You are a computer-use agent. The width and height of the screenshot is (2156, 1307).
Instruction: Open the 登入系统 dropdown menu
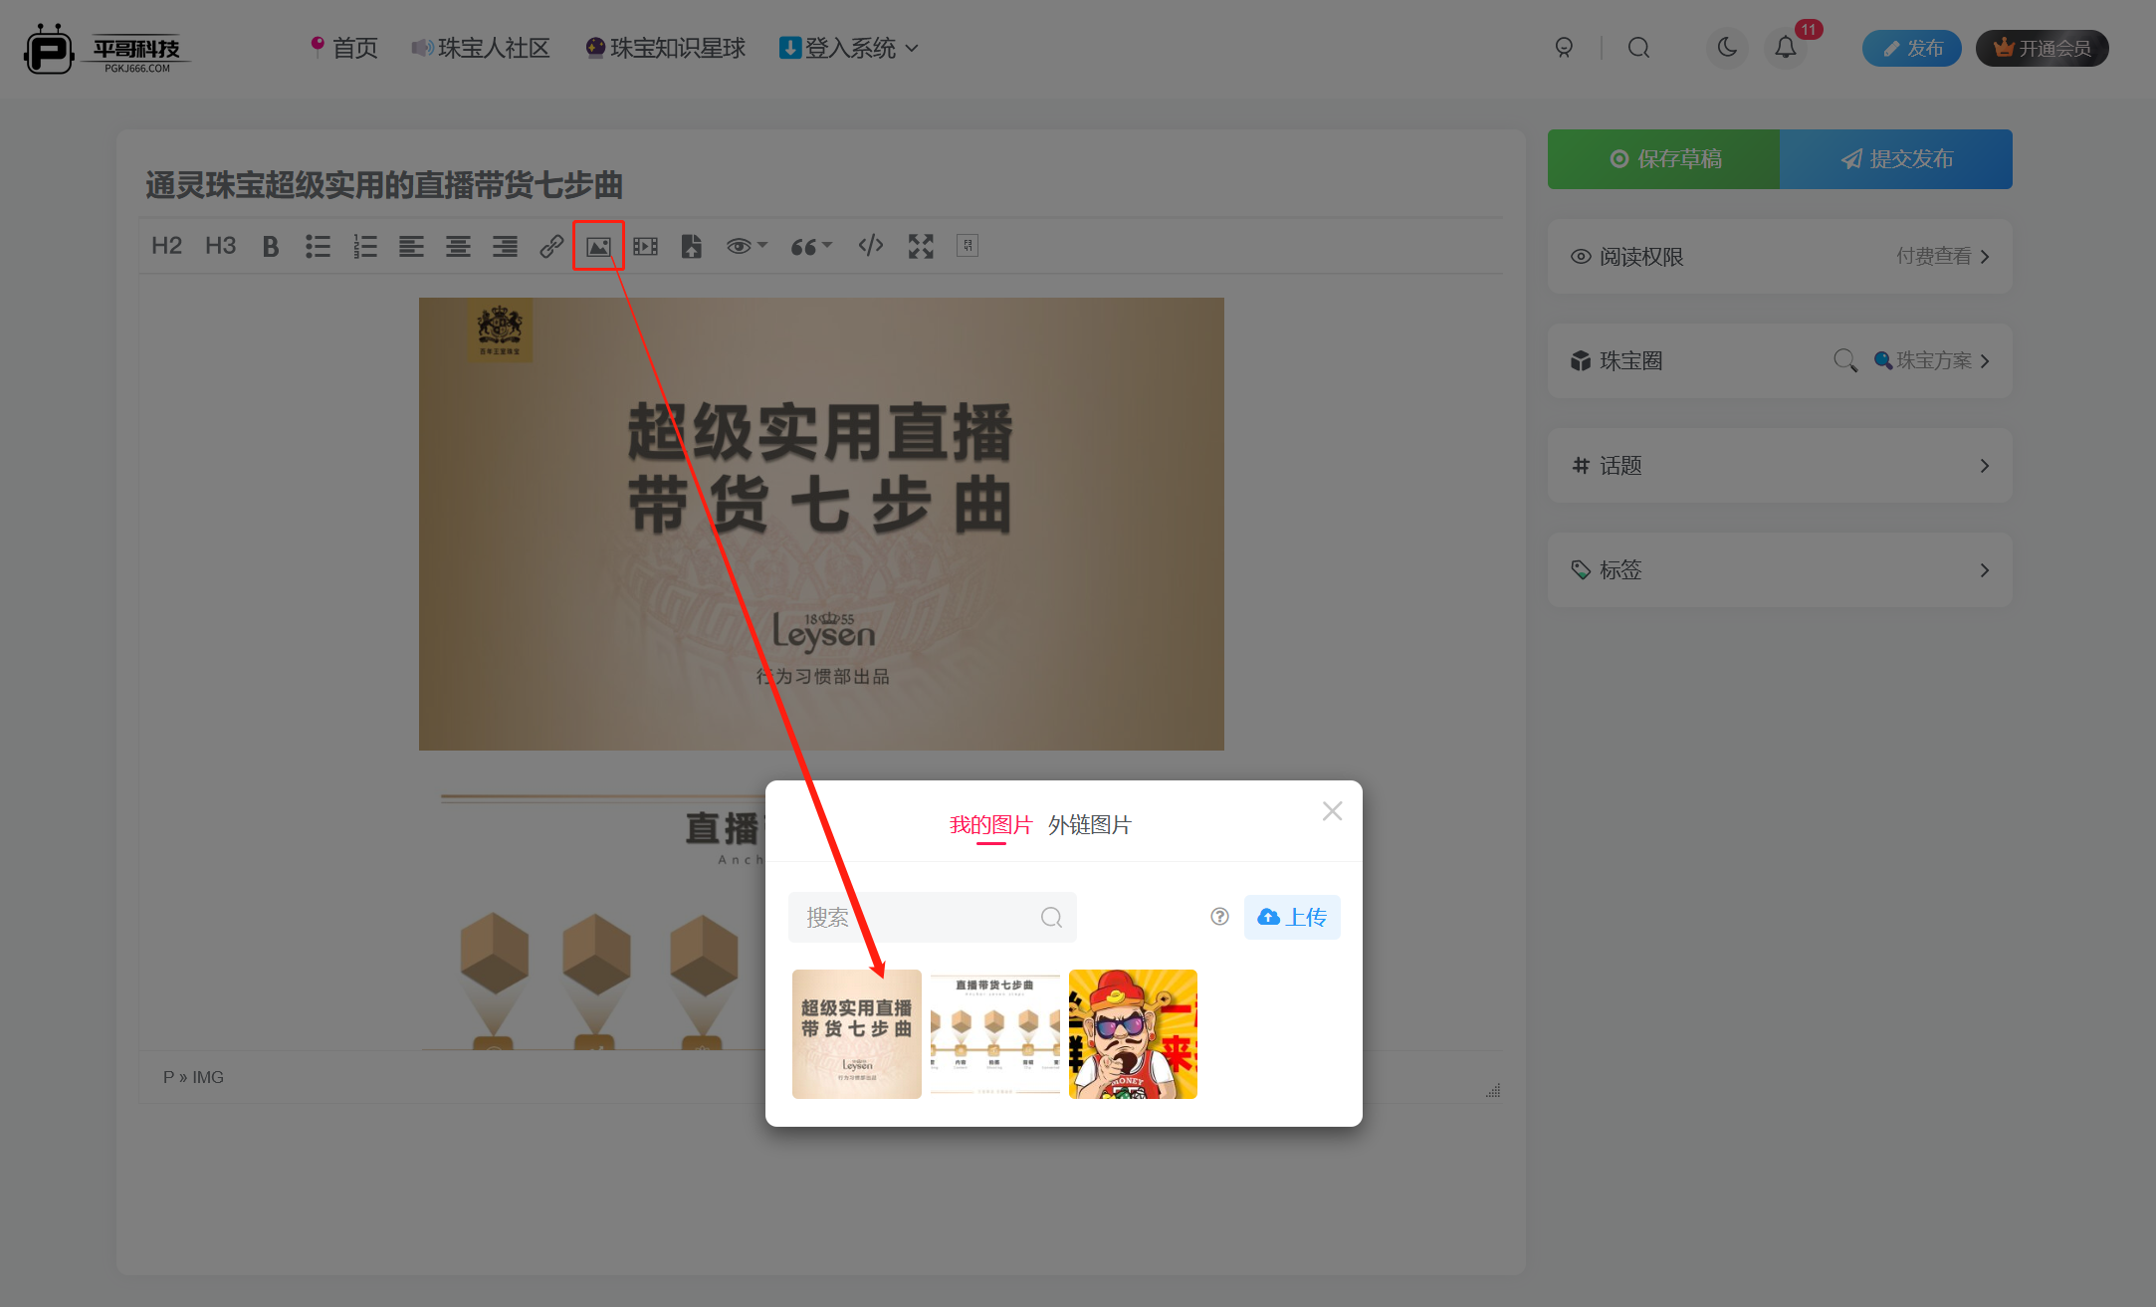847,48
